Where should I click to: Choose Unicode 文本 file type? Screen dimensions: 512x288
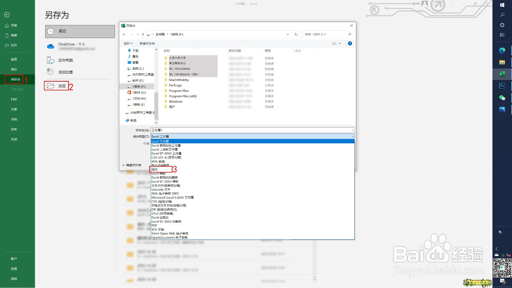(161, 189)
